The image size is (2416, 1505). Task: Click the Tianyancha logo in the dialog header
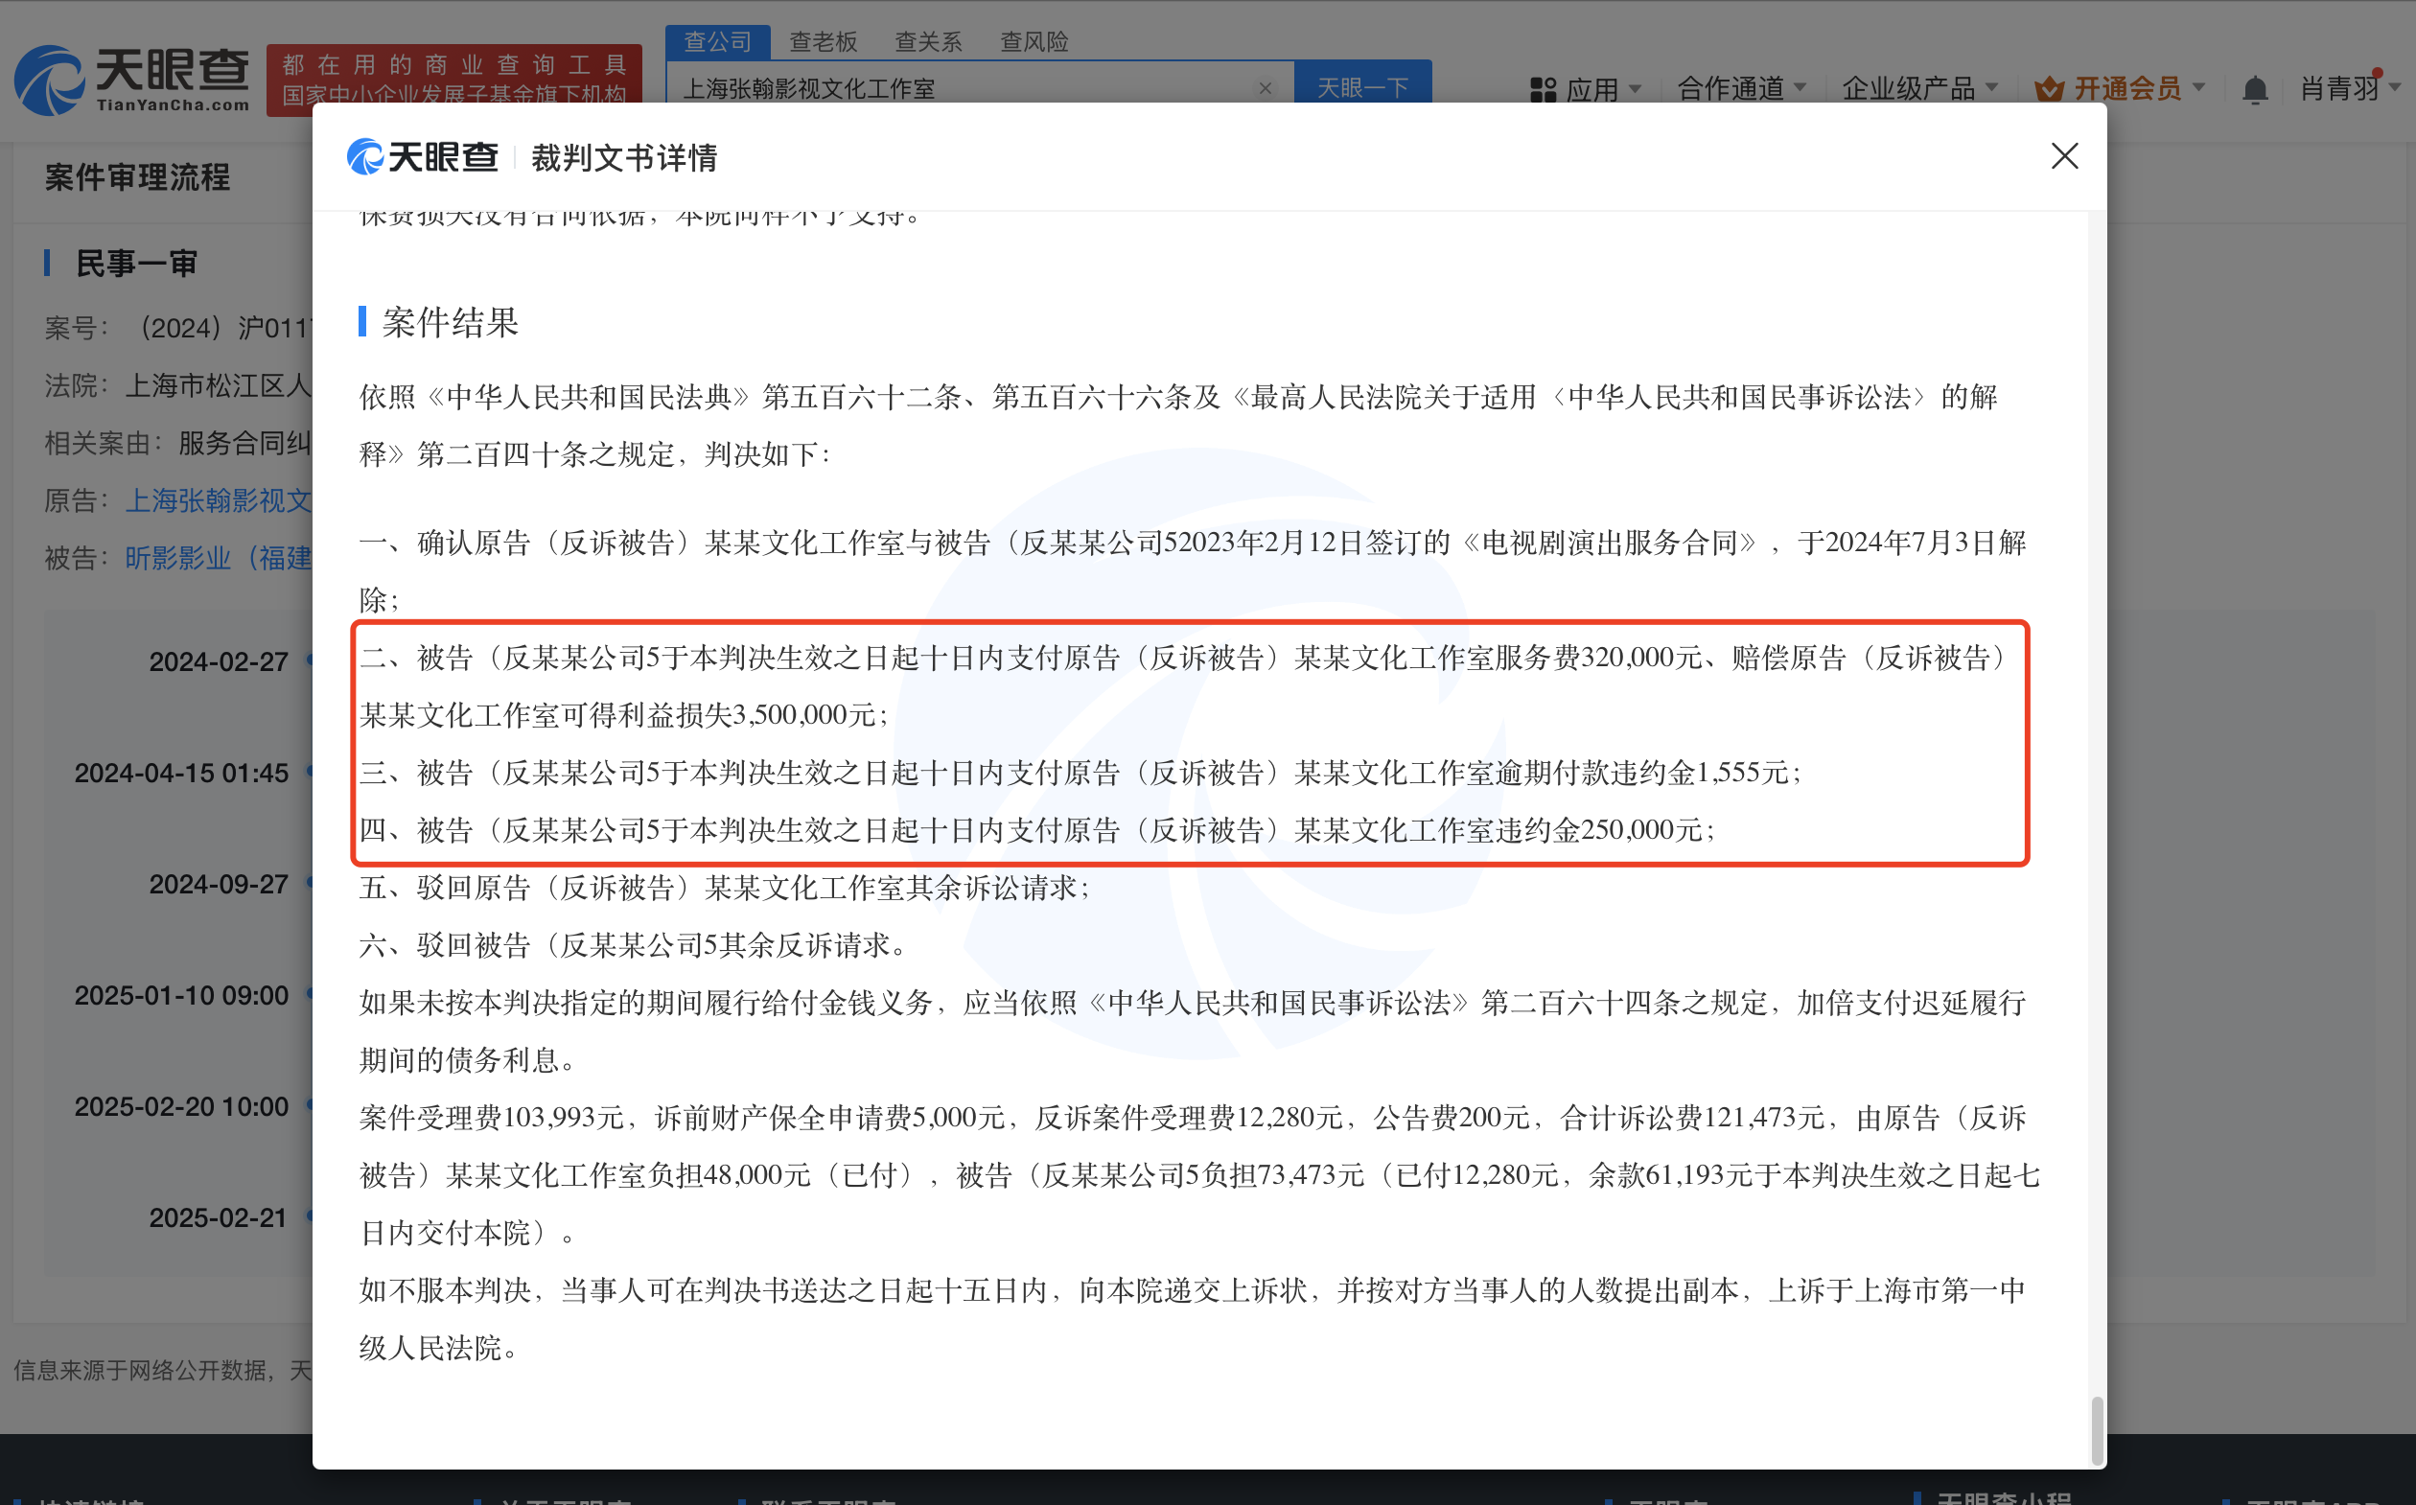pos(422,157)
